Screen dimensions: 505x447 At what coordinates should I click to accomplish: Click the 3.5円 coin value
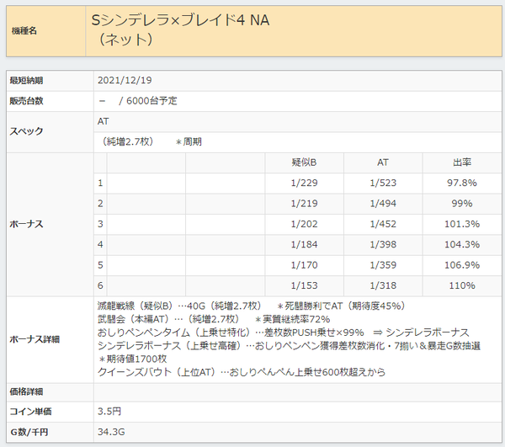[x=109, y=412]
